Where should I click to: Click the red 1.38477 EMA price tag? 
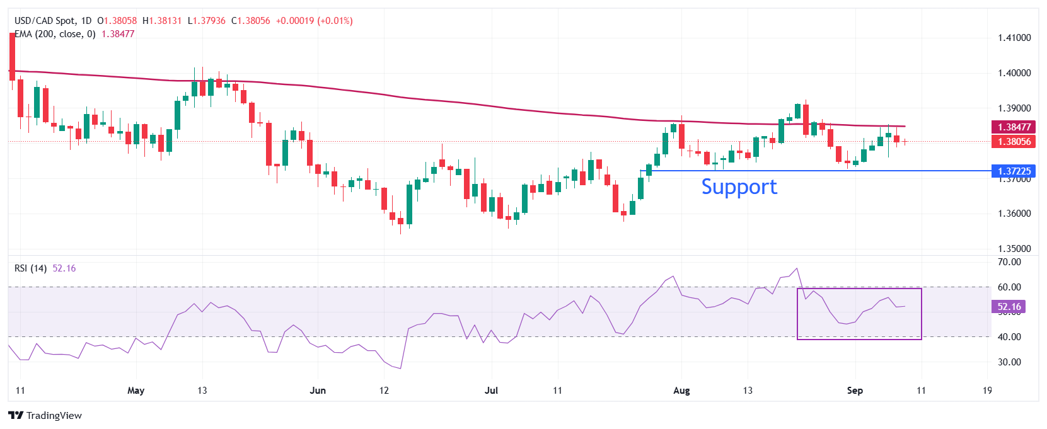(1014, 127)
